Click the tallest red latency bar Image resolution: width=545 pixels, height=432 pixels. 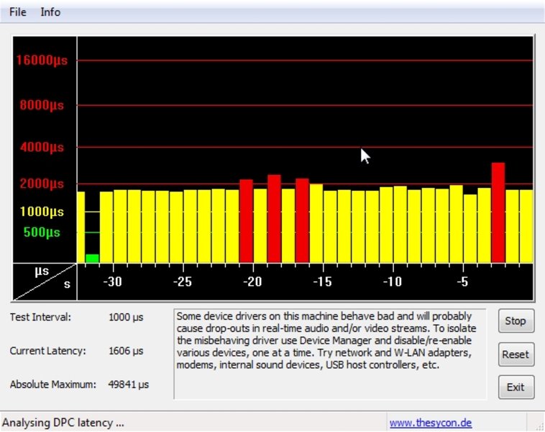pos(498,212)
